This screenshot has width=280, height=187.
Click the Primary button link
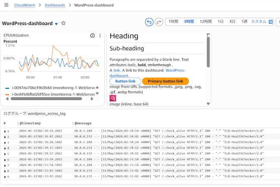[165, 81]
